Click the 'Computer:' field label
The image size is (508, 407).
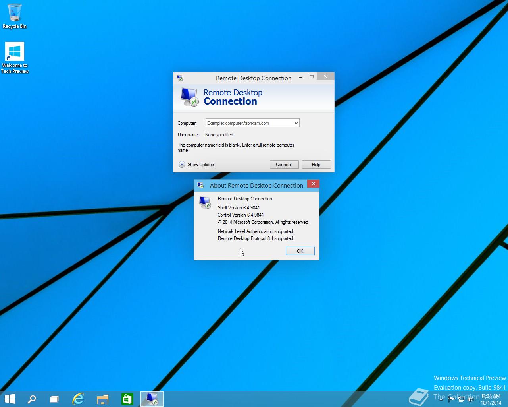187,123
